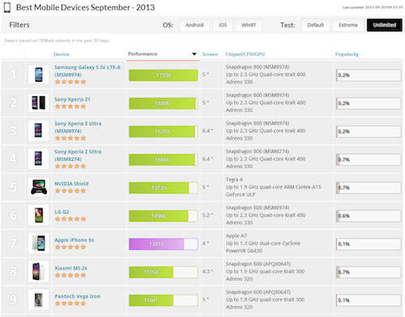Image resolution: width=405 pixels, height=317 pixels.
Task: Switch test filter to Extreme
Action: (x=348, y=25)
